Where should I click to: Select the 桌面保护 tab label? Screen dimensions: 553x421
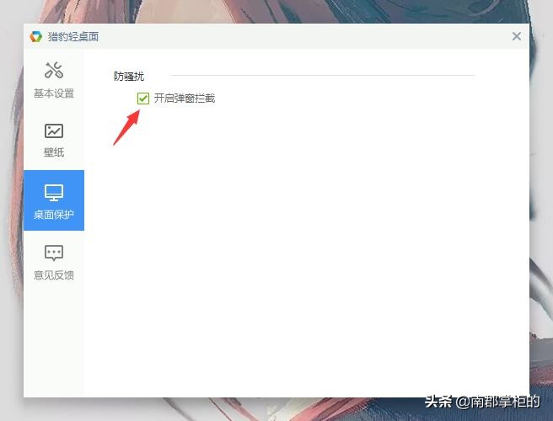54,215
